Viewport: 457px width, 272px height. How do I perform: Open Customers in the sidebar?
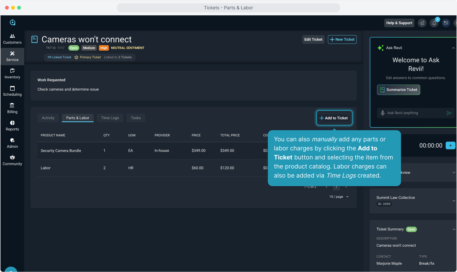point(12,39)
